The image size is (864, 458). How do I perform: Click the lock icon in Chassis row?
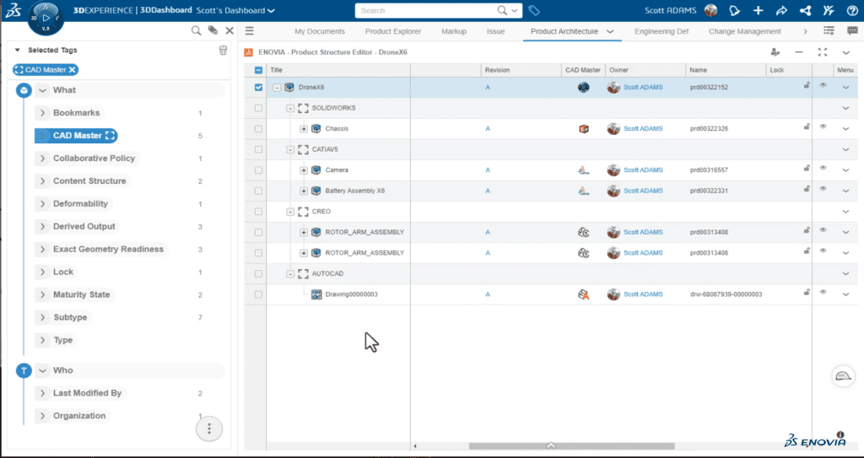pyautogui.click(x=807, y=127)
